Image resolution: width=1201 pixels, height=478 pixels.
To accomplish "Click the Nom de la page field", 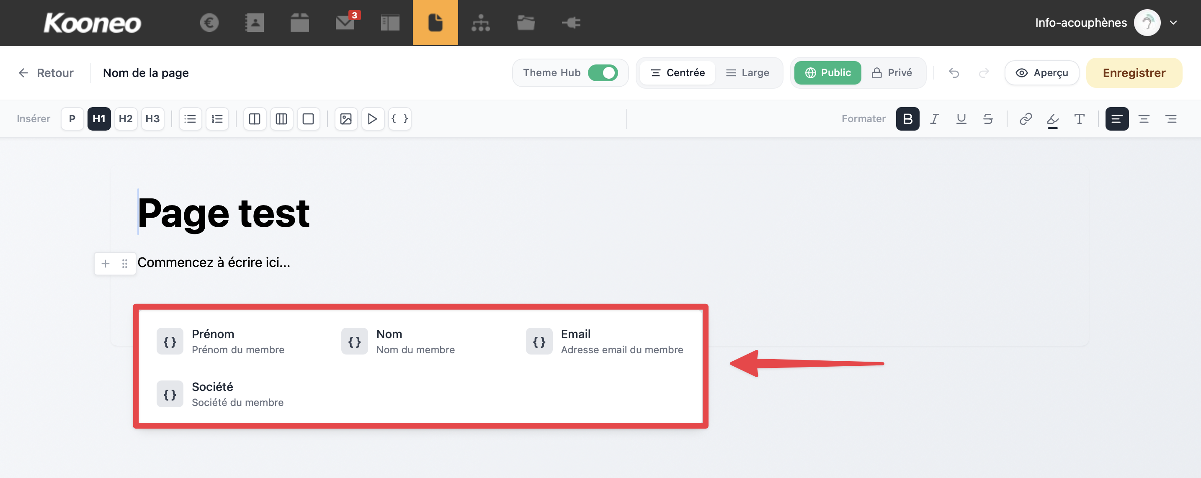I will click(146, 73).
